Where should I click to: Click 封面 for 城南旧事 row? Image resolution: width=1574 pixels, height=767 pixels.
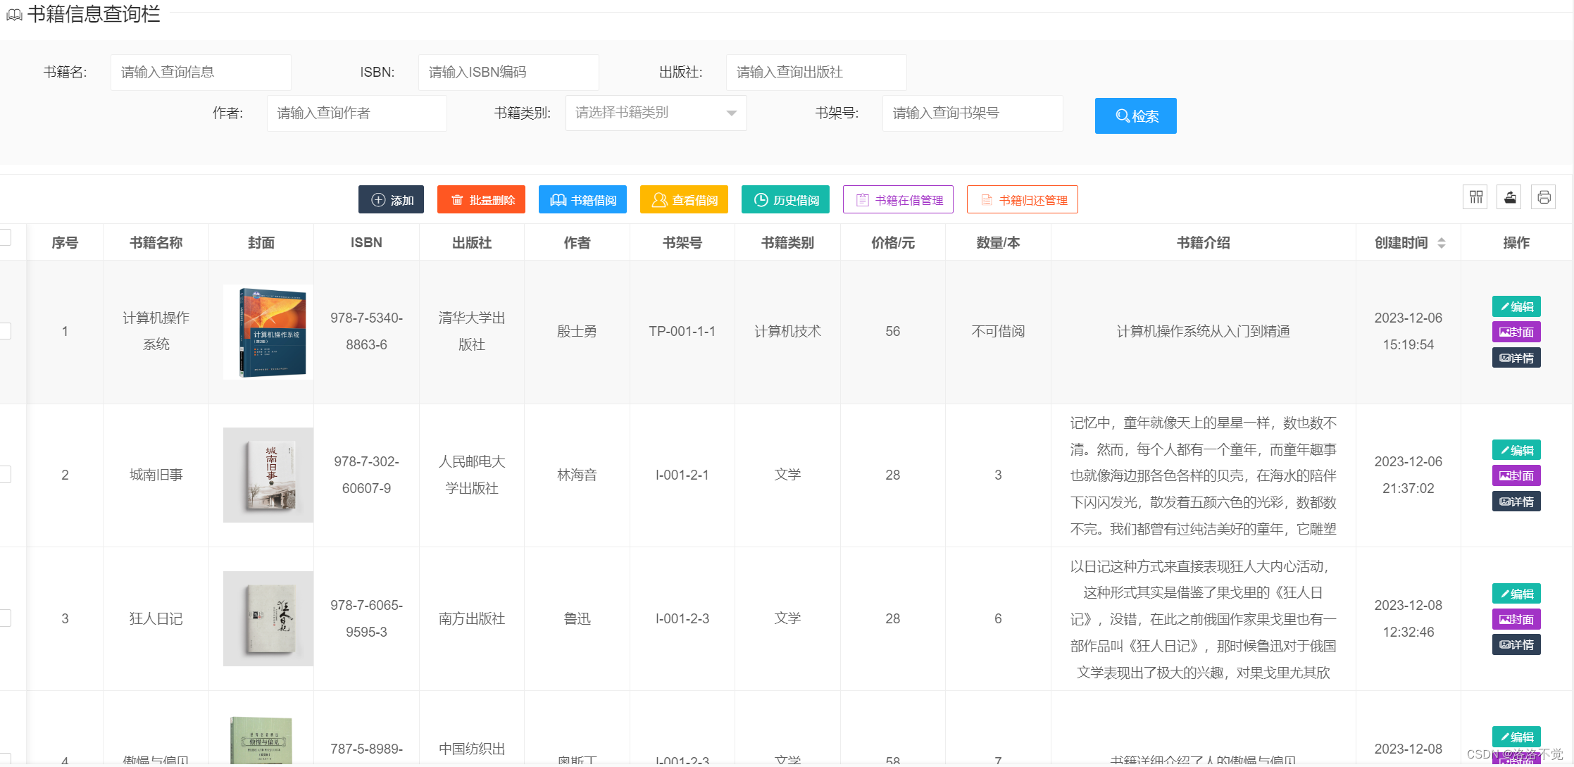[1516, 475]
